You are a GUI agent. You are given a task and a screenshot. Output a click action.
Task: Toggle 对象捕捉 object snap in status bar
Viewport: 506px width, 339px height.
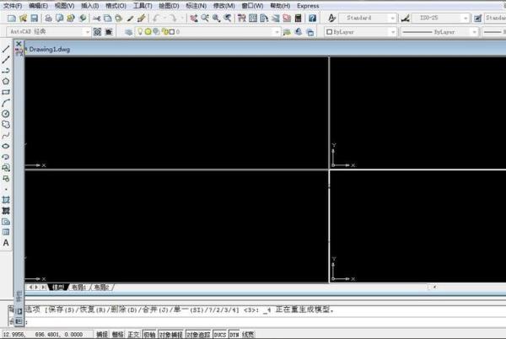click(x=171, y=335)
